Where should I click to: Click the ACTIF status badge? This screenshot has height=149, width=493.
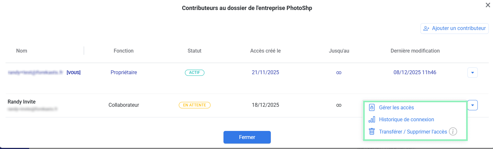point(195,73)
